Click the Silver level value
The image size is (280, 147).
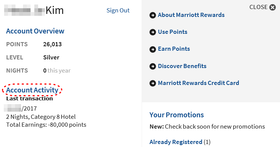click(x=51, y=58)
